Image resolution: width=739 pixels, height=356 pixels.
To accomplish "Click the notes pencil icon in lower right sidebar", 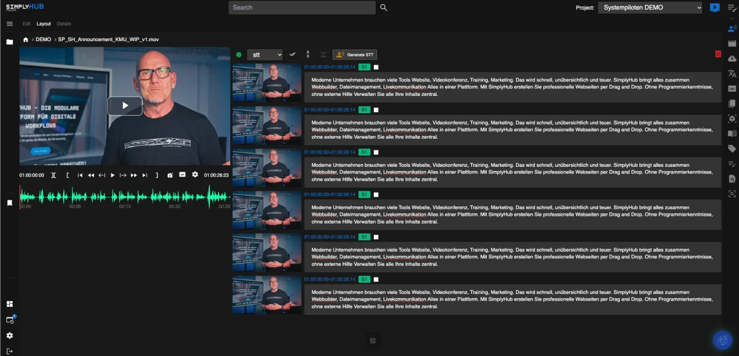I will [x=732, y=164].
